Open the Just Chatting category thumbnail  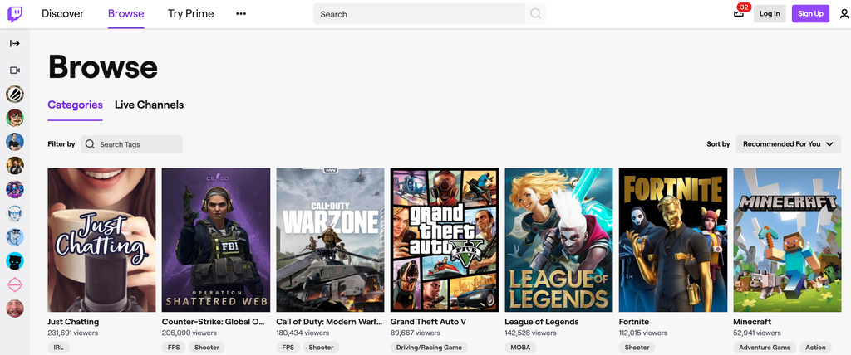[x=101, y=240]
